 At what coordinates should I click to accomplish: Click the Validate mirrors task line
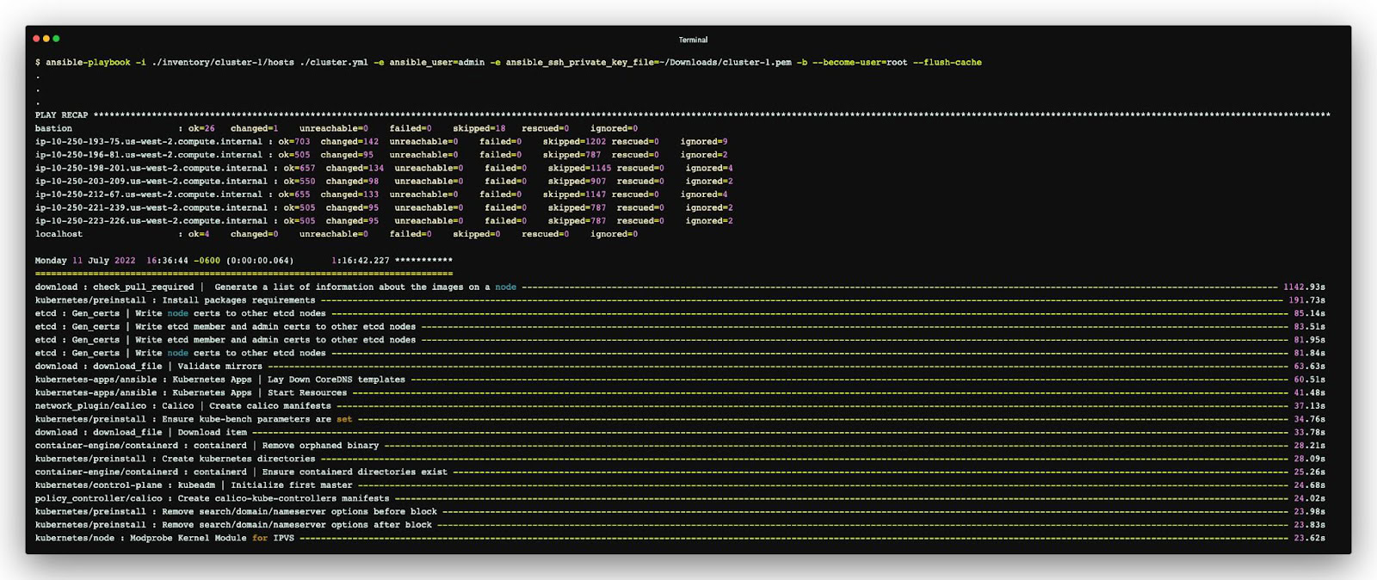coord(680,367)
